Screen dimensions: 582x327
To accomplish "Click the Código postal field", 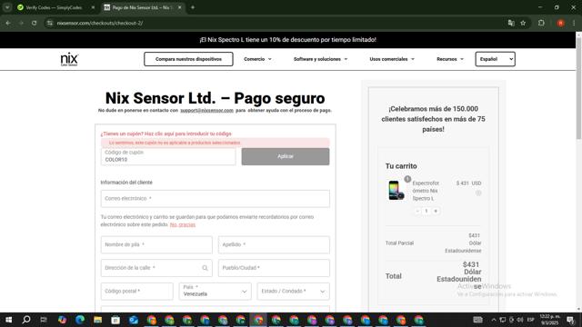I will [x=136, y=291].
